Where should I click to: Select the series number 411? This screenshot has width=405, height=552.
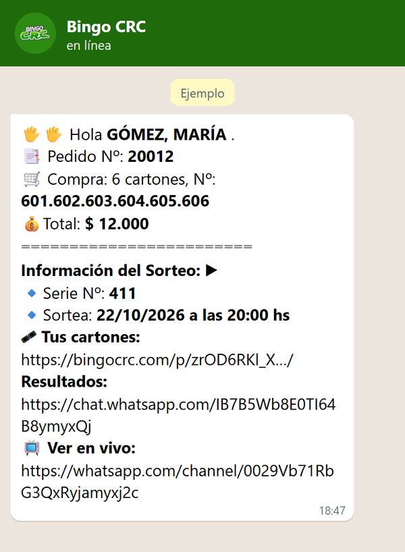(x=123, y=294)
